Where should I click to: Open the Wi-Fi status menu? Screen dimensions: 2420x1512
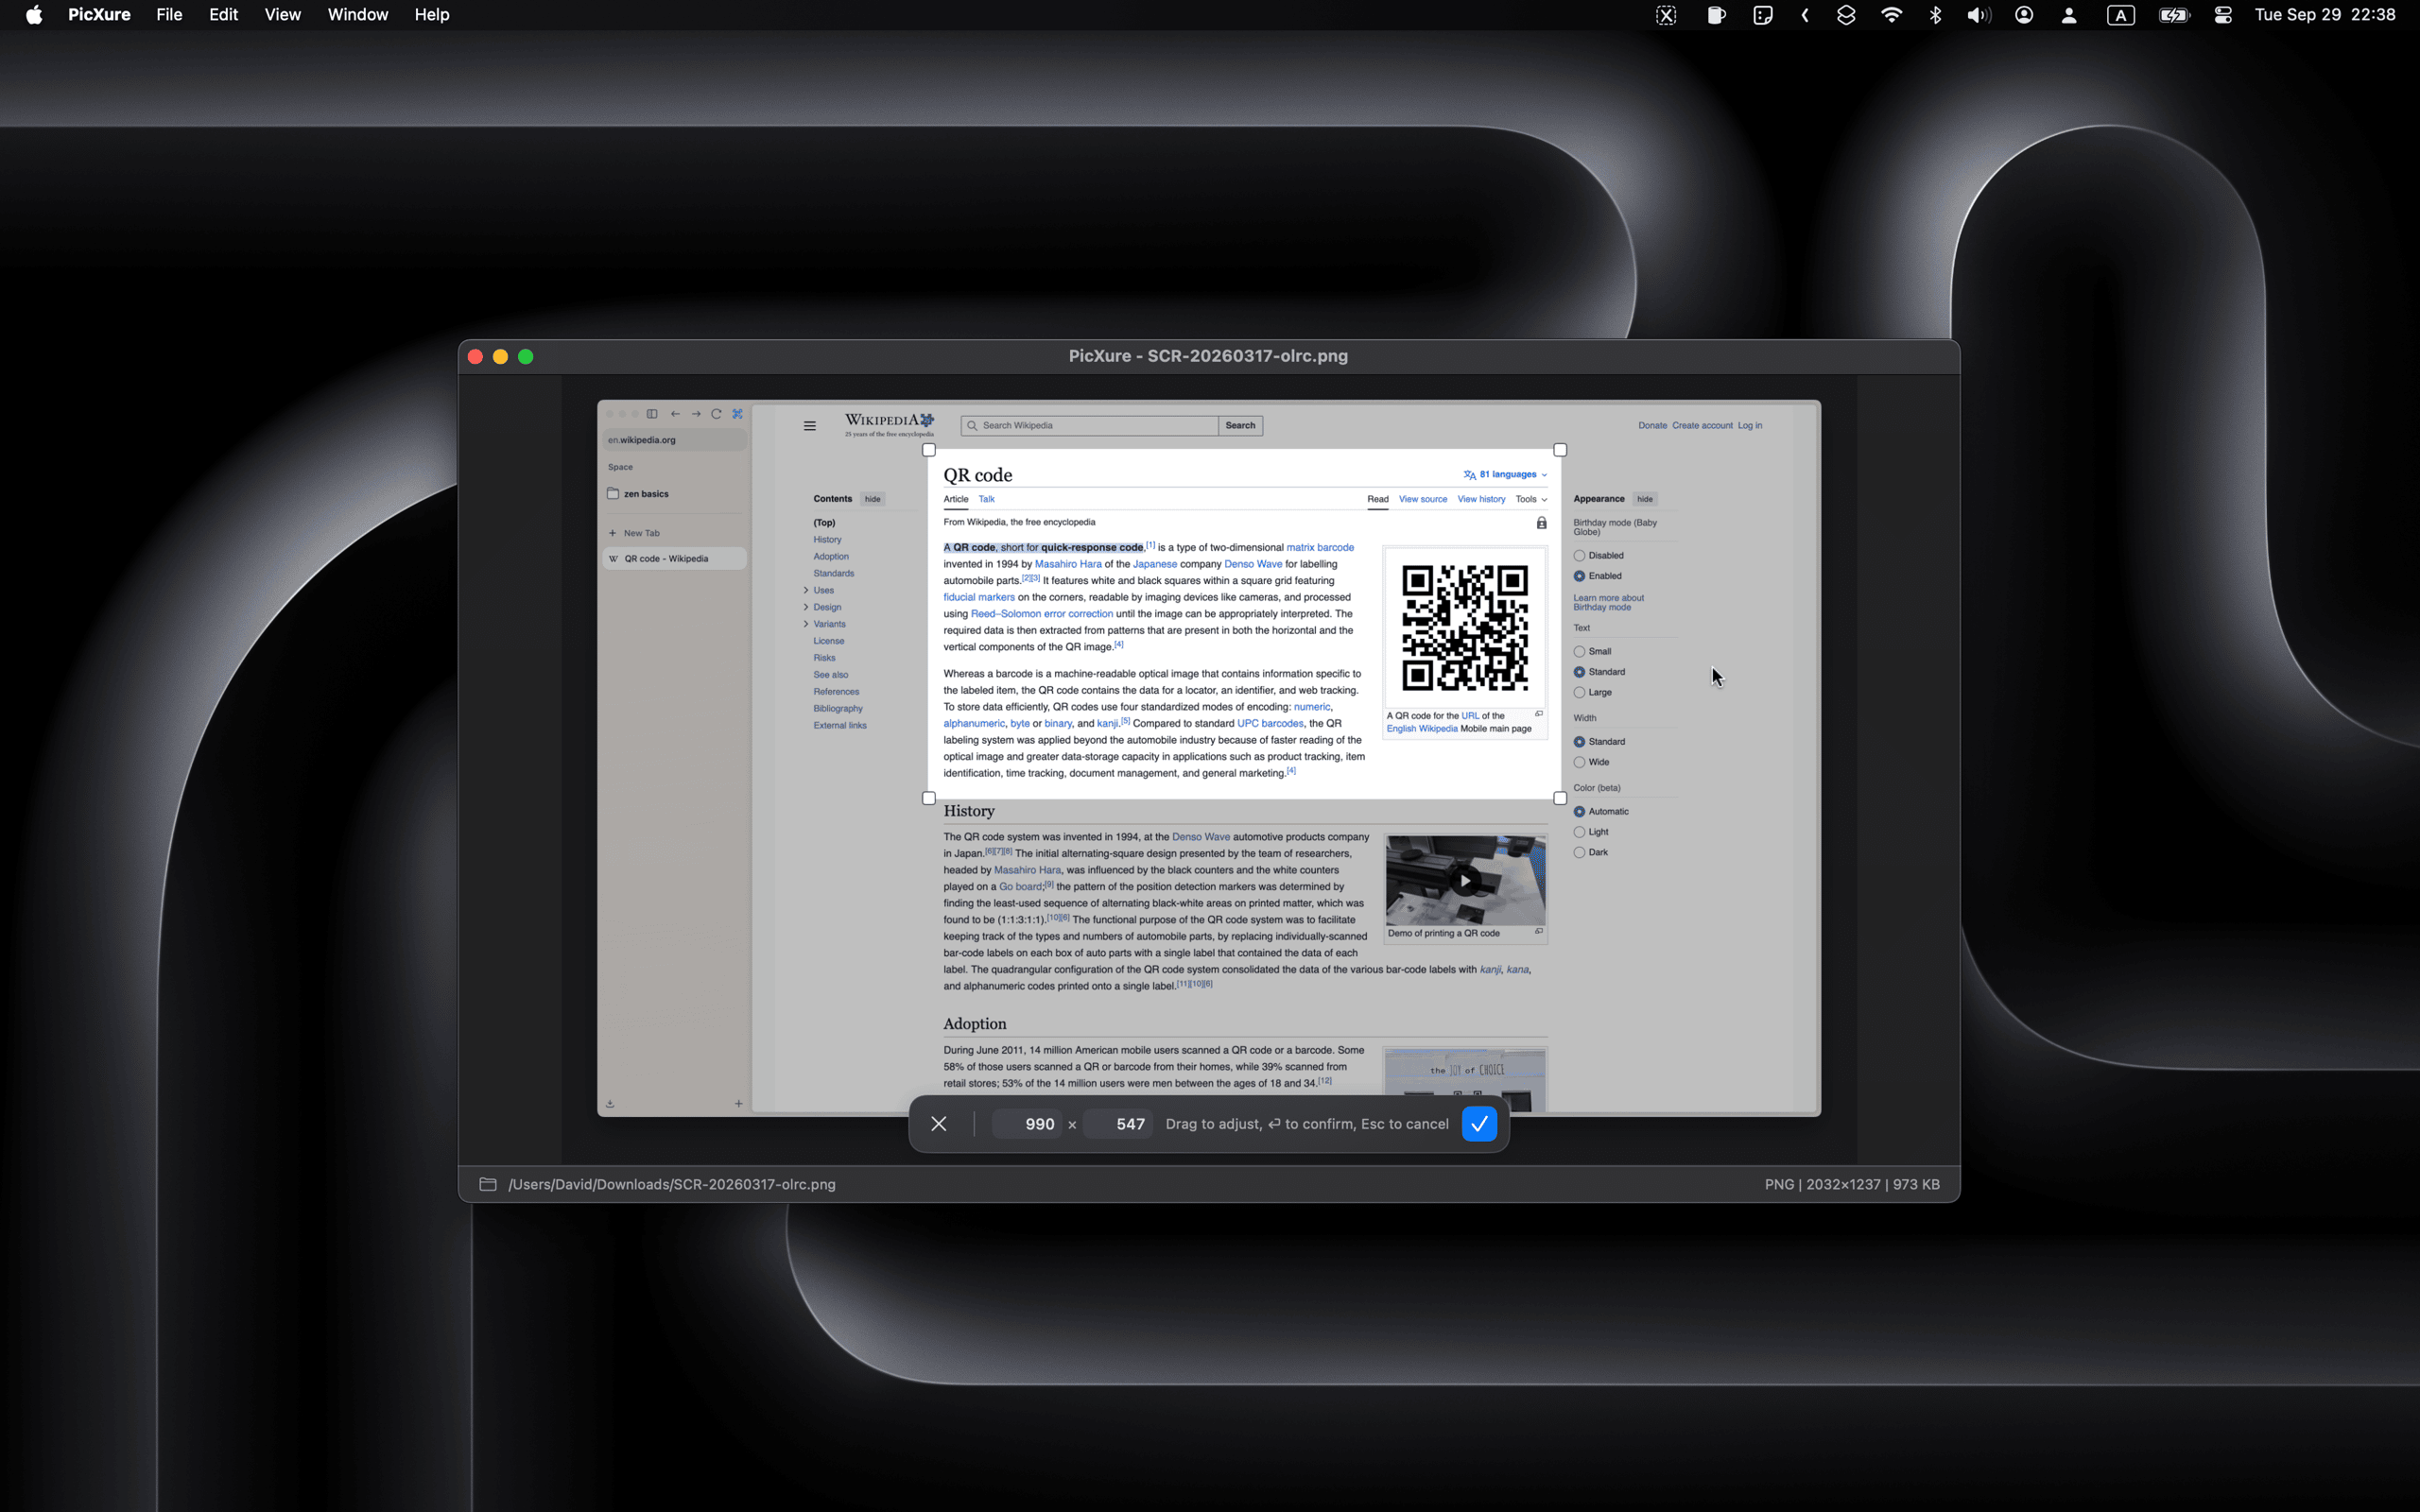pyautogui.click(x=1891, y=15)
